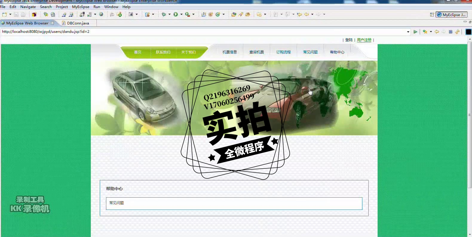Click the 关于我们 navigation link
Screen dimensions: 472x237
[x=189, y=52]
